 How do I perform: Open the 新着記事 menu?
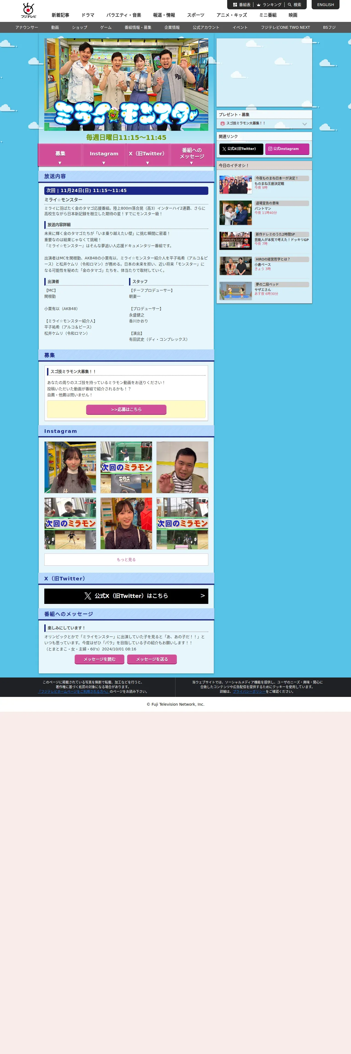click(x=60, y=15)
